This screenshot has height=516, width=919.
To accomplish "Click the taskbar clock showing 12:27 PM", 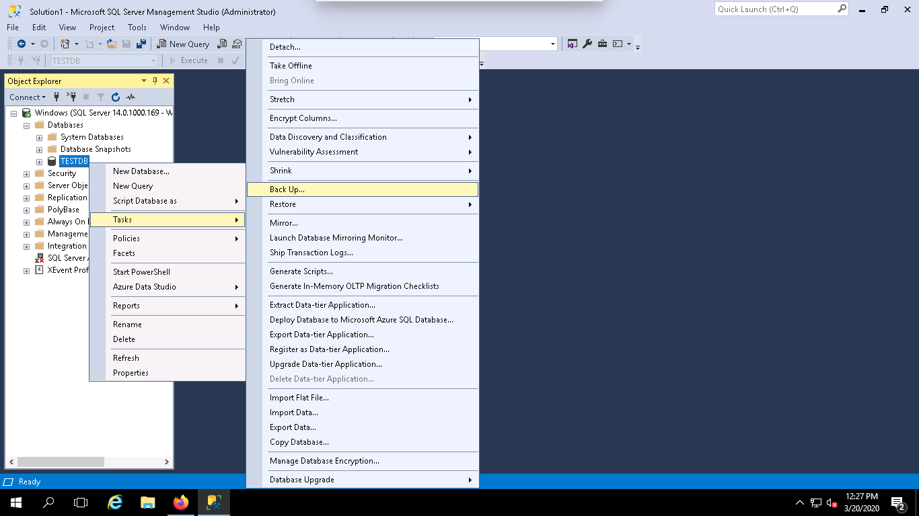I will click(x=862, y=502).
